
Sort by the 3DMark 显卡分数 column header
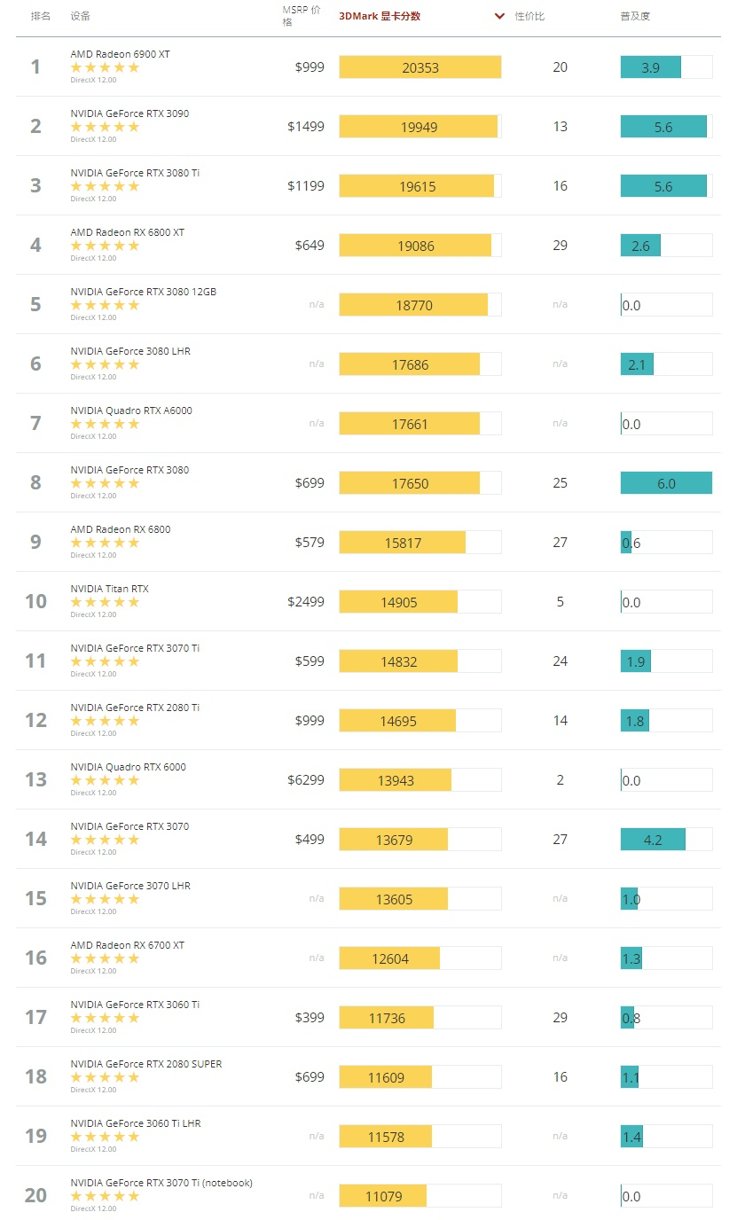point(380,16)
